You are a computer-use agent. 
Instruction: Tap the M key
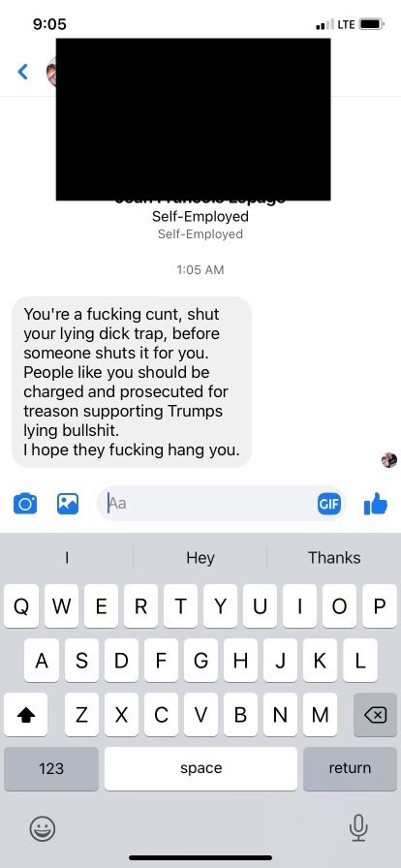320,715
